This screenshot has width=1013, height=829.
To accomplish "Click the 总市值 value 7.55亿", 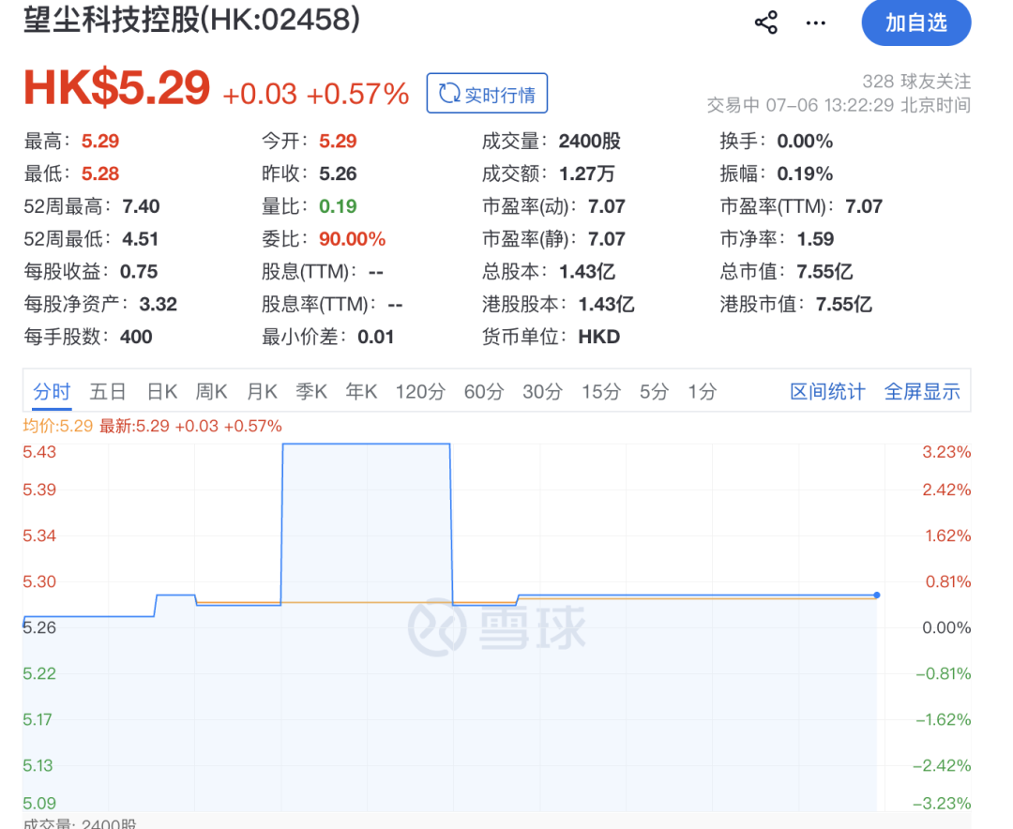I will tap(824, 271).
